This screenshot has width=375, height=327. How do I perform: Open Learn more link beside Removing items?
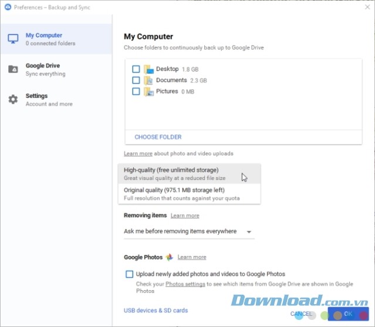coord(185,216)
